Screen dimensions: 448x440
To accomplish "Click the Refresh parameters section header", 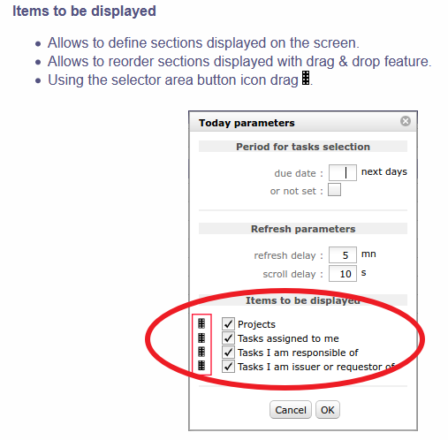I will pos(303,229).
